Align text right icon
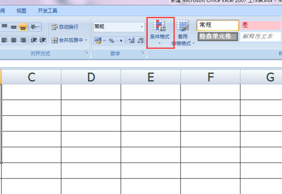Image resolution: width=282 pixels, height=194 pixels. [x=23, y=40]
